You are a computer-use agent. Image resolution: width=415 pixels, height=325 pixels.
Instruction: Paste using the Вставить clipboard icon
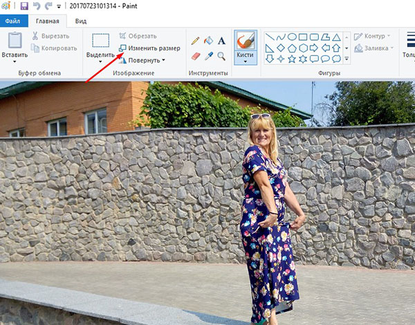tap(15, 40)
